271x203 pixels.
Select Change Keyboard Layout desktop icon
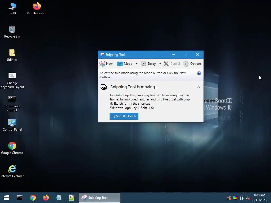[12, 80]
